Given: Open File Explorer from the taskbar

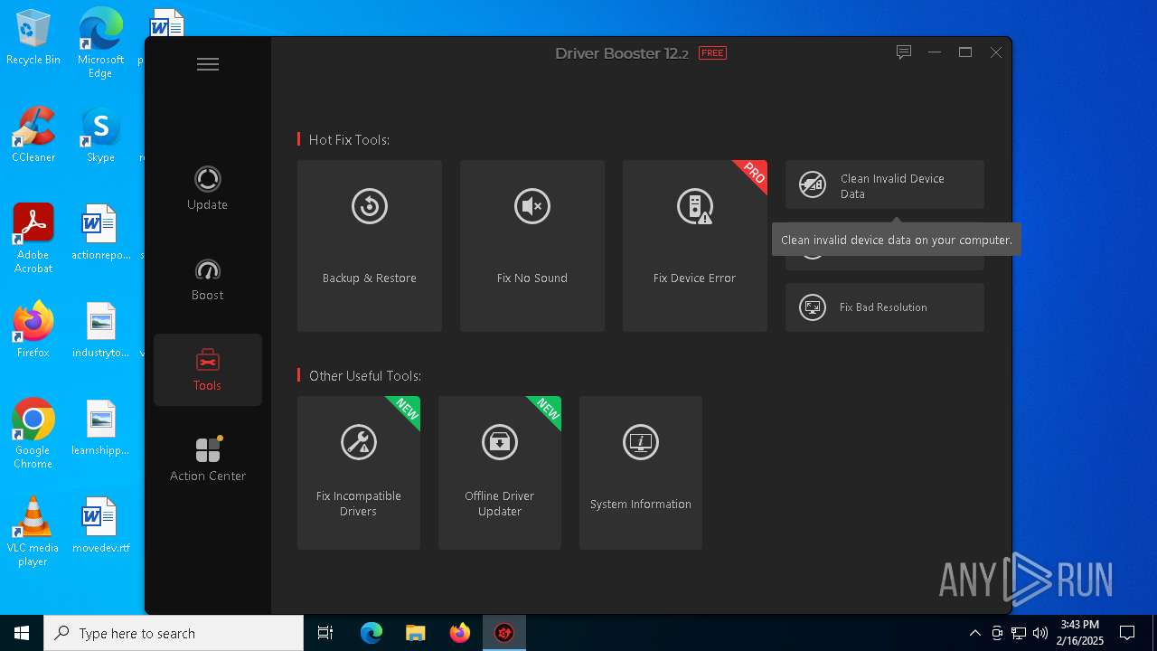Looking at the screenshot, I should 415,633.
